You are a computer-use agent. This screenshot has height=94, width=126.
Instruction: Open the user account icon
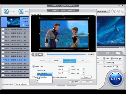[115, 11]
